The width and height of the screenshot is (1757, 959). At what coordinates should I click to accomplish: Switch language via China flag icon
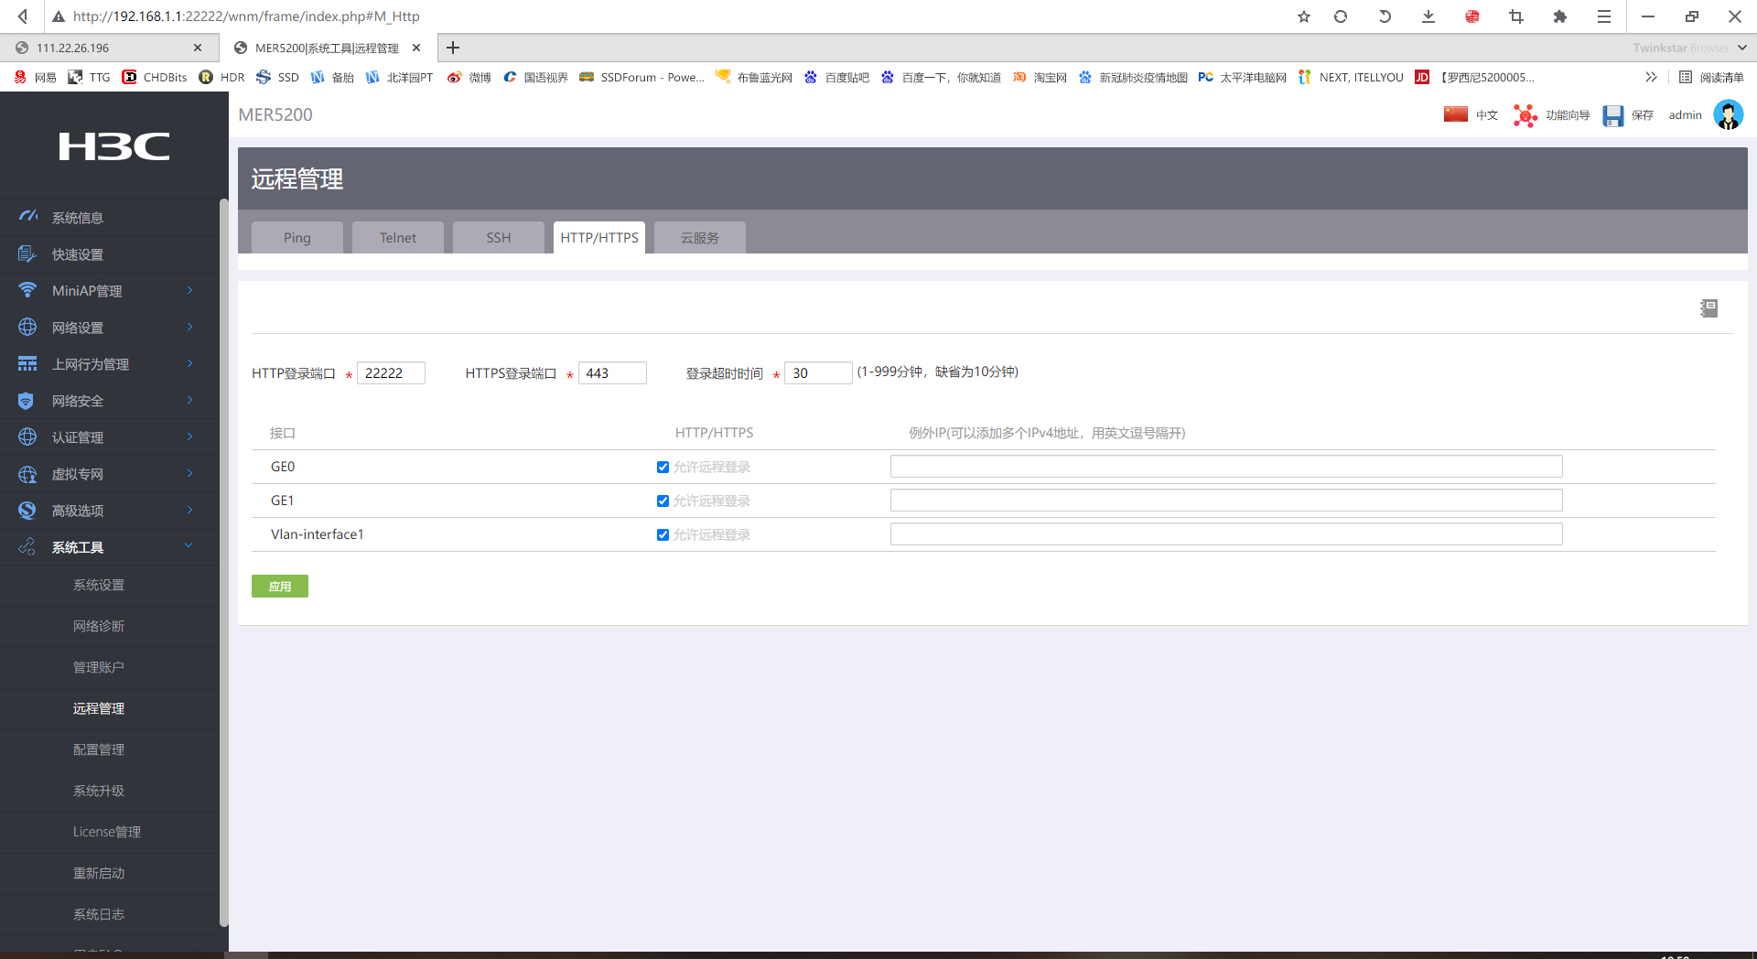pos(1456,114)
